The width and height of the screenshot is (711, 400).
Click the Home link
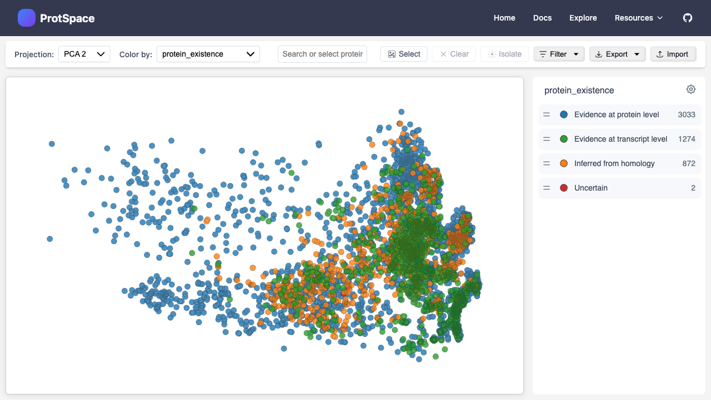coord(504,18)
